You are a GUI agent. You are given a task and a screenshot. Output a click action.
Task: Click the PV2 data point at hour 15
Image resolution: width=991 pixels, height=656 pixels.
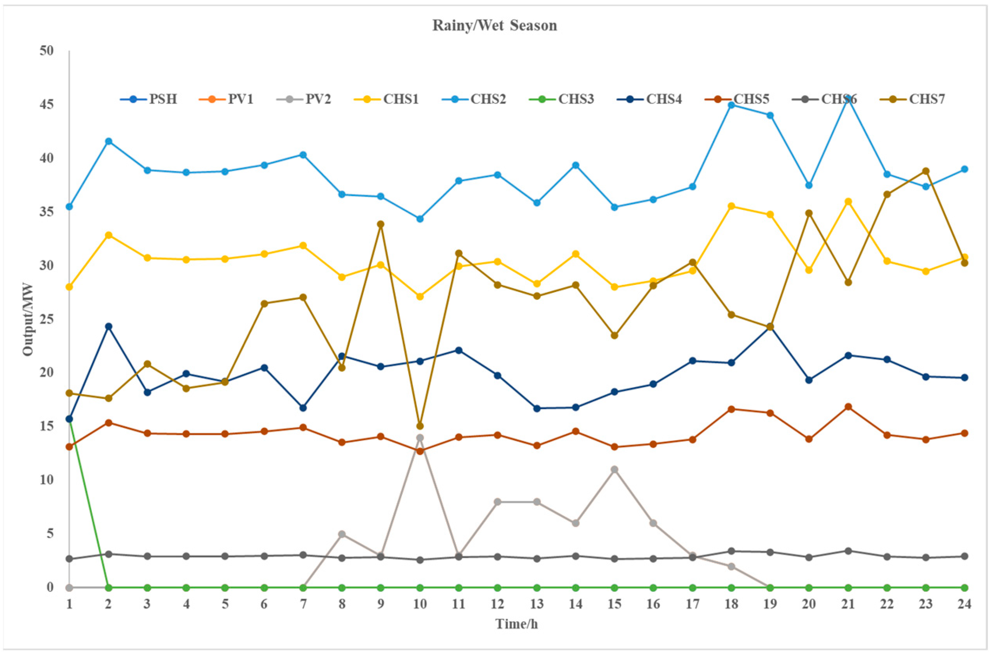tap(614, 469)
